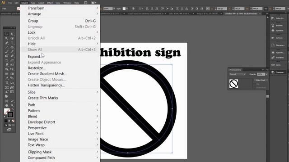The image size is (289, 162).
Task: Open the Opacity dropdown arrow in Transparency panel
Action: click(266, 74)
